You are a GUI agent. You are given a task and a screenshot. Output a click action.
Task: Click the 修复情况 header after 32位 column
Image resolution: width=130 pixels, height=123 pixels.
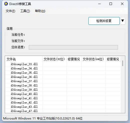(x=74, y=59)
